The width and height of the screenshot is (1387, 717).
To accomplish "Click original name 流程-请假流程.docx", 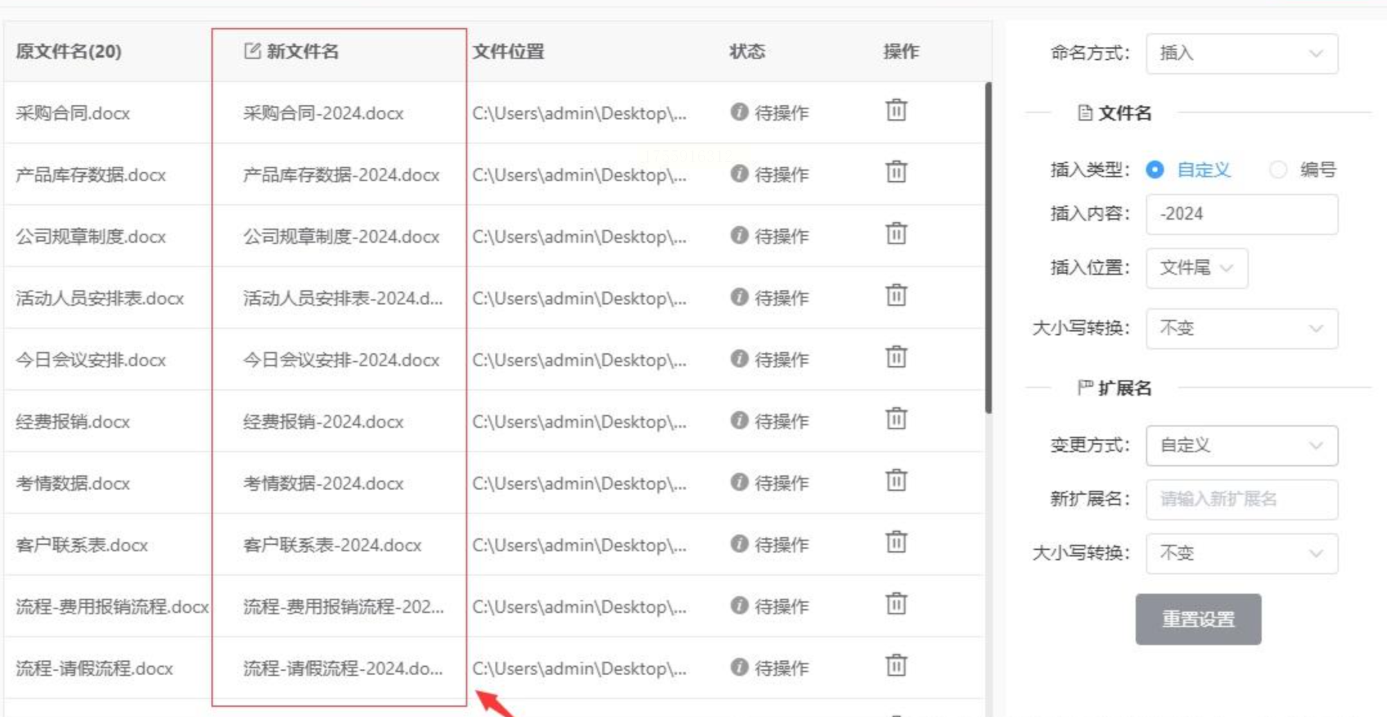I will (x=94, y=668).
